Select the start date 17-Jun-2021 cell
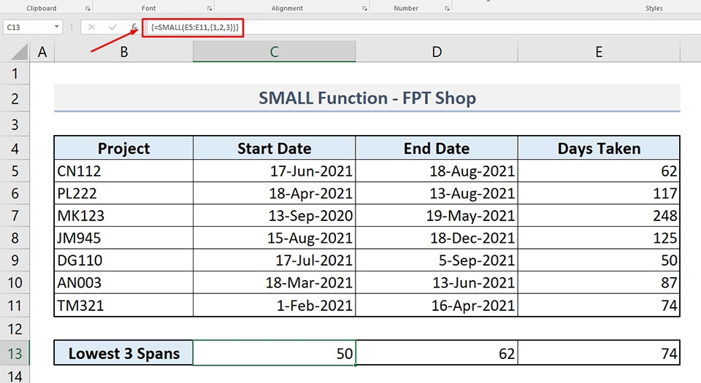Viewport: 701px width, 383px height. pos(274,171)
